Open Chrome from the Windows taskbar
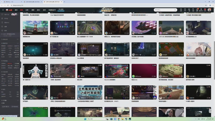Image resolution: width=215 pixels, height=121 pixels. pyautogui.click(x=119, y=119)
